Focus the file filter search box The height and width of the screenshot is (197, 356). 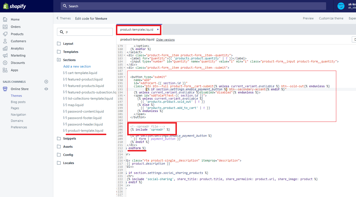click(85, 32)
